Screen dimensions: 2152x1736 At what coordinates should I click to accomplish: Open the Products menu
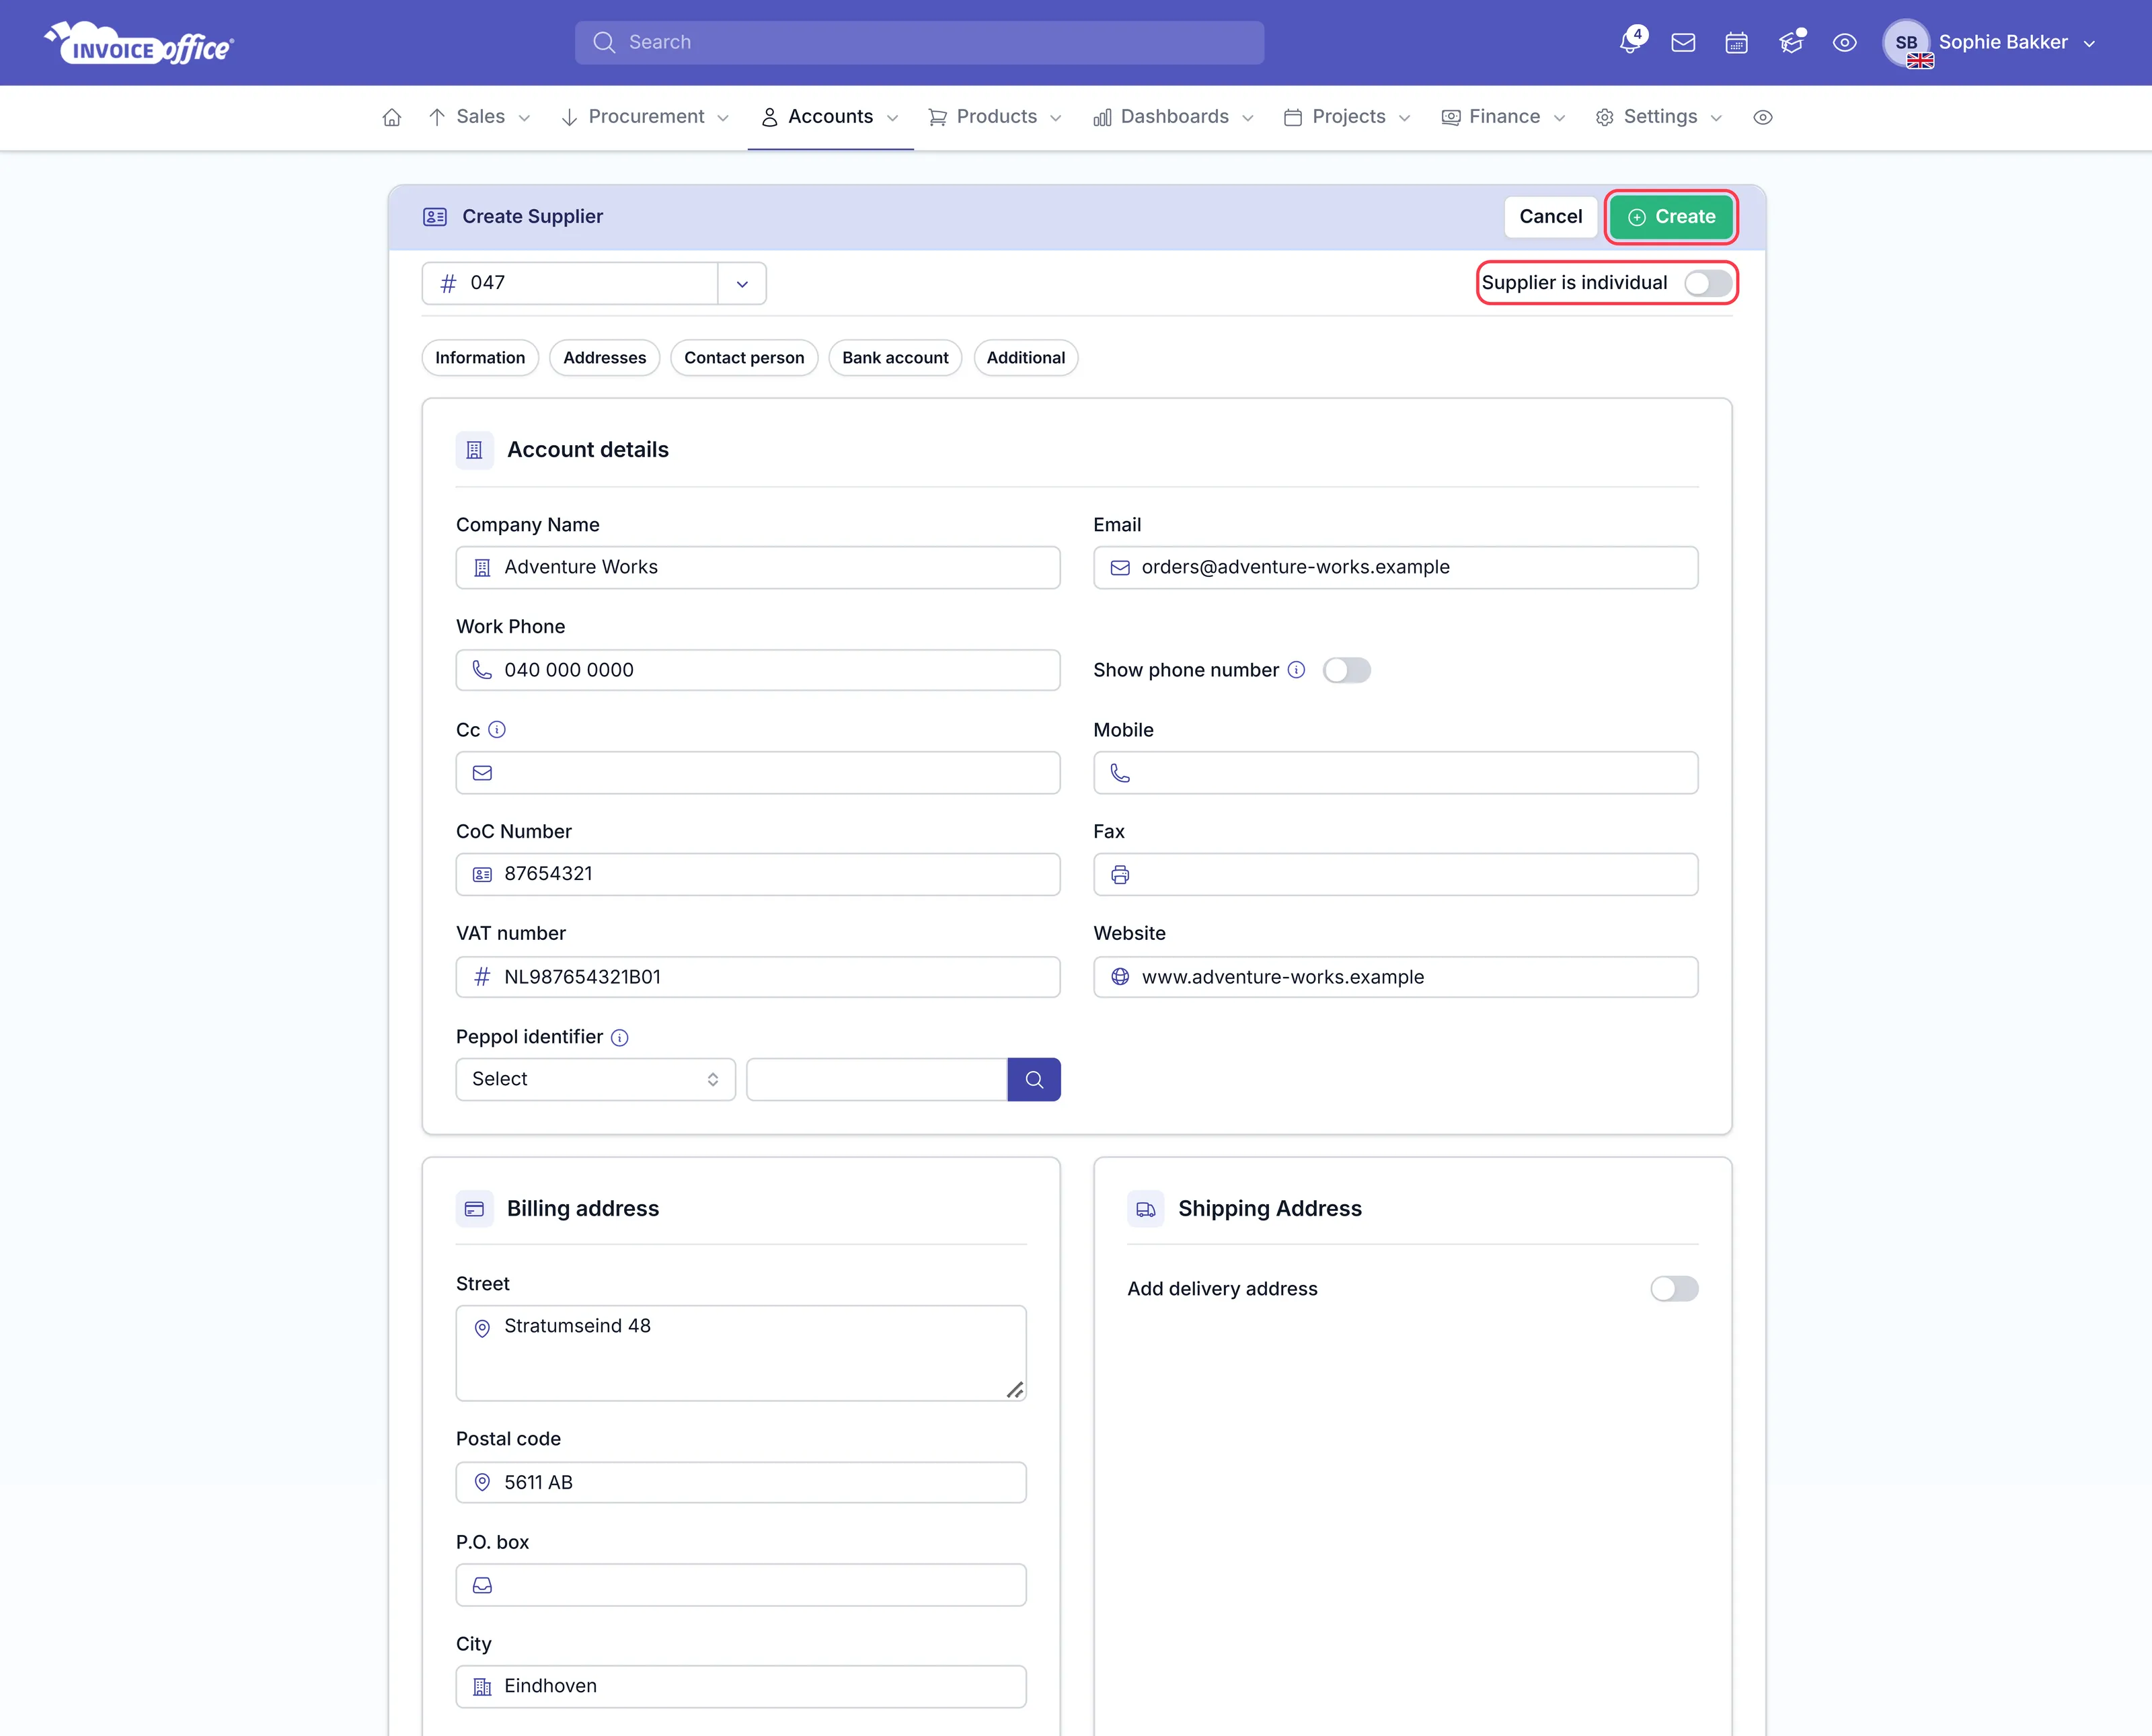(x=995, y=117)
